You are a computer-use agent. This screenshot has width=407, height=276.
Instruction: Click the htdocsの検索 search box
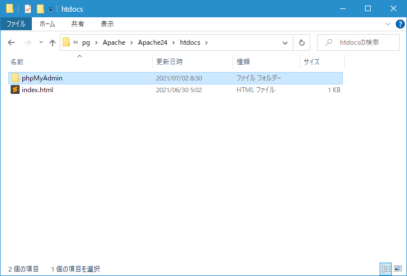(x=358, y=42)
